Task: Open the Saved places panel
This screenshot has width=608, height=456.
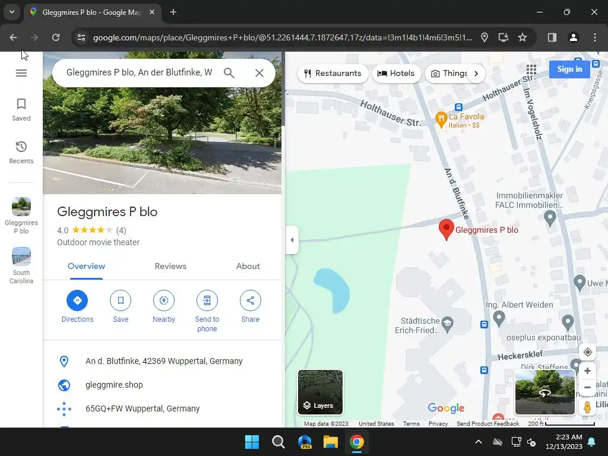Action: pyautogui.click(x=21, y=110)
